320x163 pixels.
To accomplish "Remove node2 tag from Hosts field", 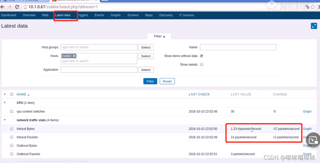I will coord(74,56).
